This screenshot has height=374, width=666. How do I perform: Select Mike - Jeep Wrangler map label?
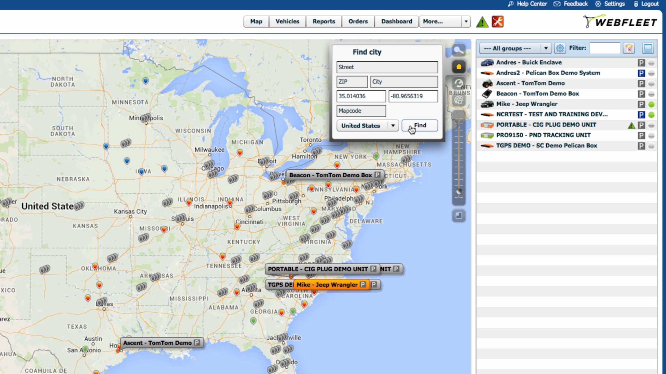click(331, 285)
